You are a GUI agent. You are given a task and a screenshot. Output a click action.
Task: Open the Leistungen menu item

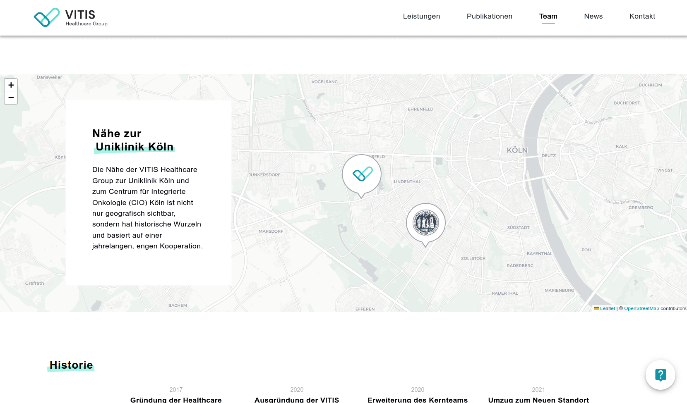421,16
